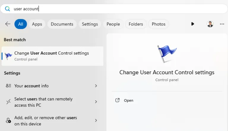Open the three-dot more options menu

(222, 24)
